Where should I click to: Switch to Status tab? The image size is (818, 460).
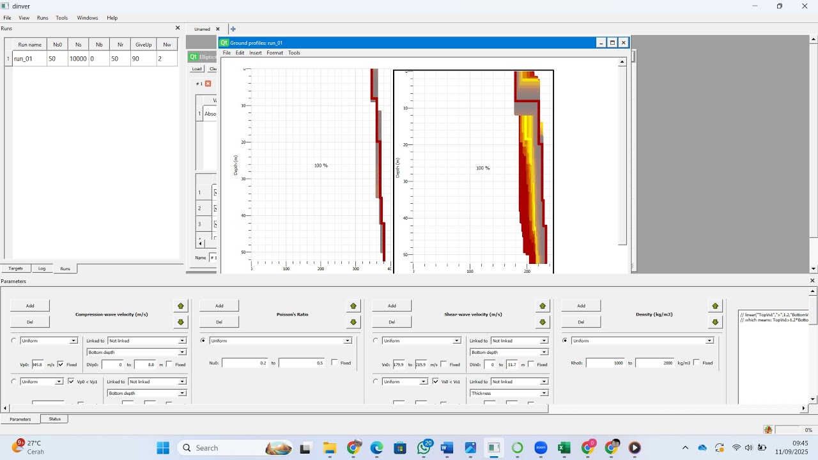[x=55, y=419]
